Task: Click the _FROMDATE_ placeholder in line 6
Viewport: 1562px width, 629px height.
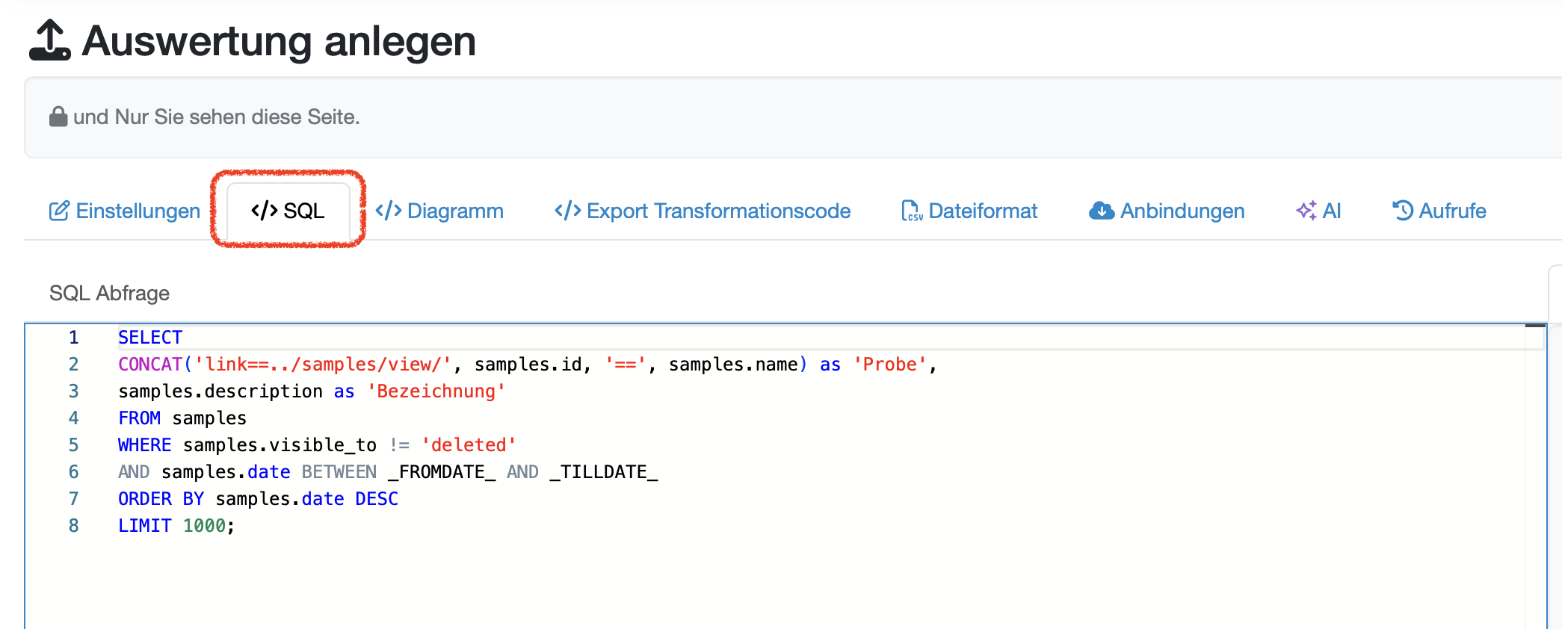Action: coord(442,472)
